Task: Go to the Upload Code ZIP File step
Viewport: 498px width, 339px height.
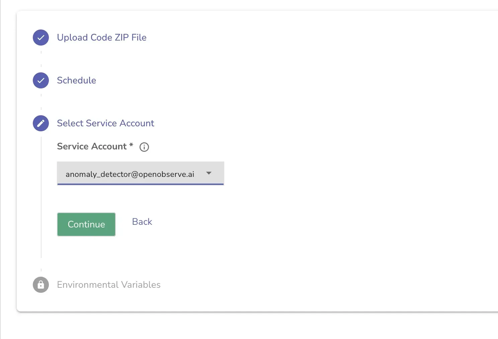Action: coord(102,38)
